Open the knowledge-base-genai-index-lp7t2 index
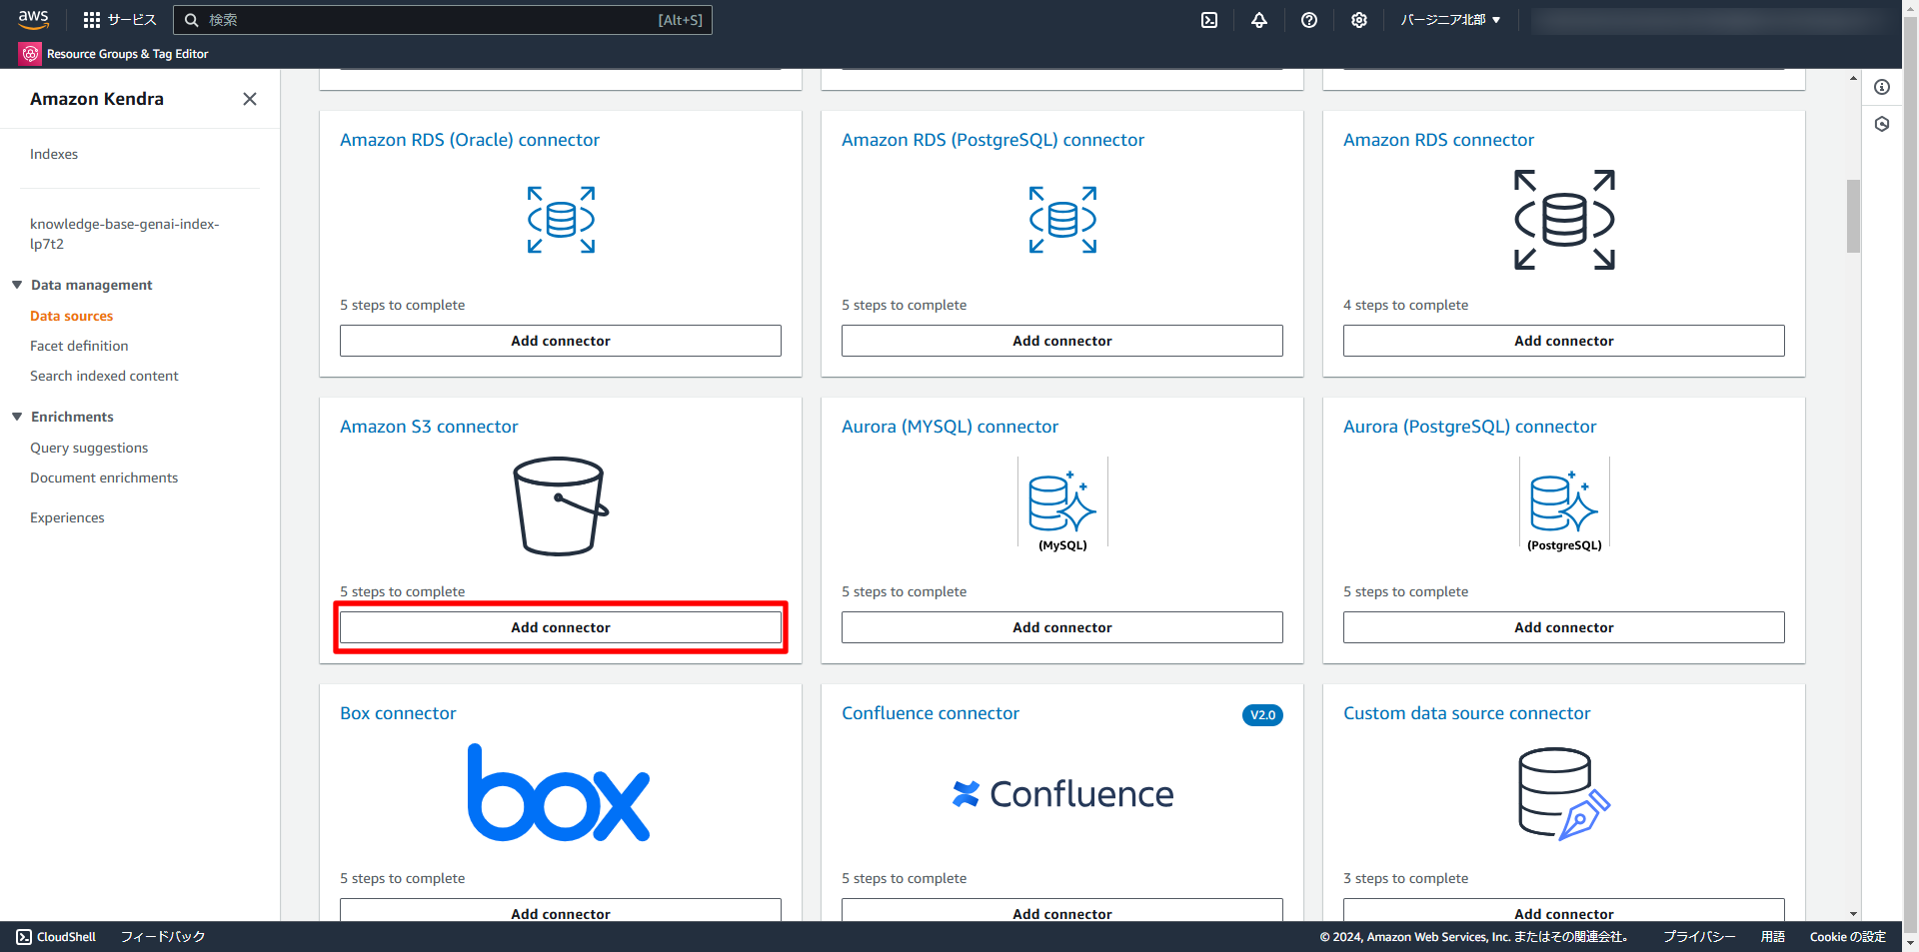The image size is (1919, 952). click(x=125, y=234)
